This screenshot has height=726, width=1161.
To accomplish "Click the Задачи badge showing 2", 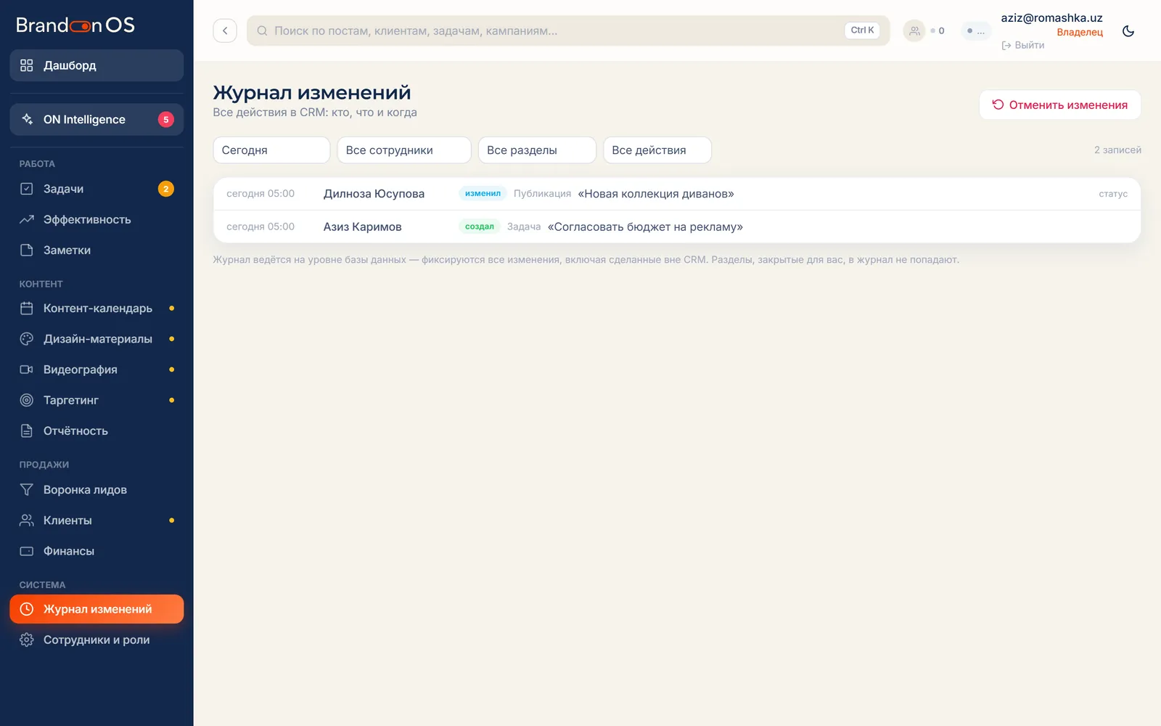I will pyautogui.click(x=166, y=189).
